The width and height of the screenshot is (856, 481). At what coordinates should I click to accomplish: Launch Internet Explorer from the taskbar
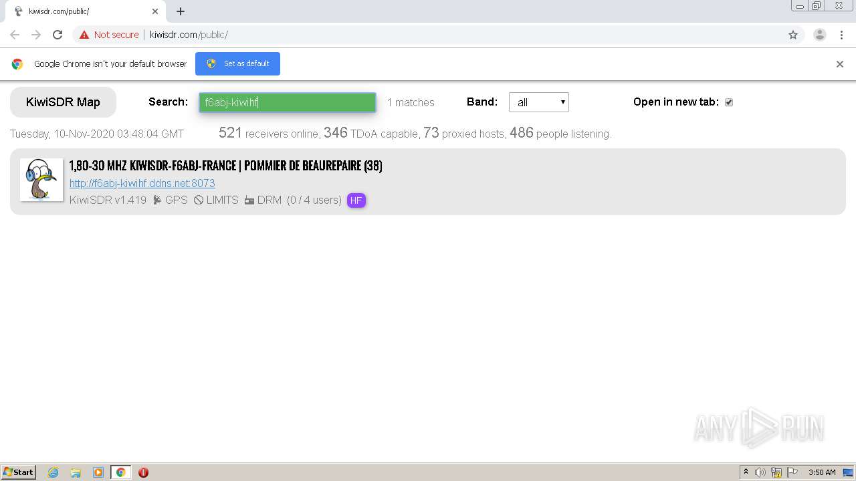pyautogui.click(x=53, y=472)
